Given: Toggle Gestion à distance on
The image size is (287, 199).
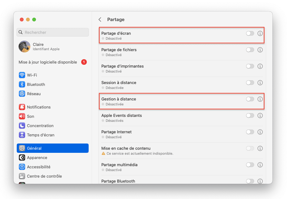Looking at the screenshot, I should (x=250, y=99).
